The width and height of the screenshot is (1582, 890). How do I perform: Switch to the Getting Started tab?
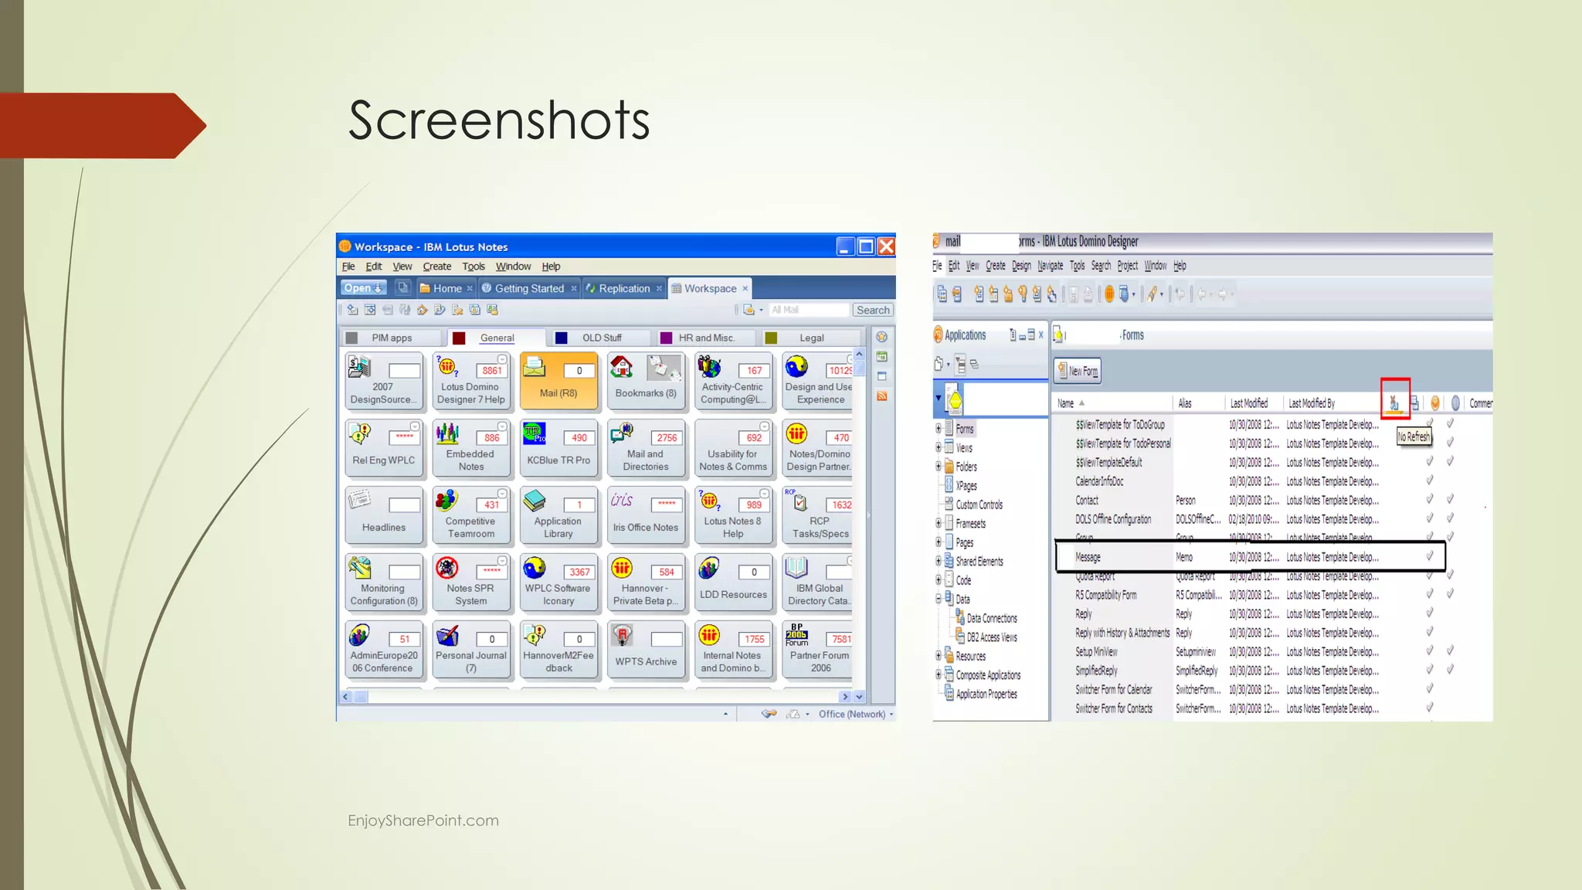(x=529, y=288)
